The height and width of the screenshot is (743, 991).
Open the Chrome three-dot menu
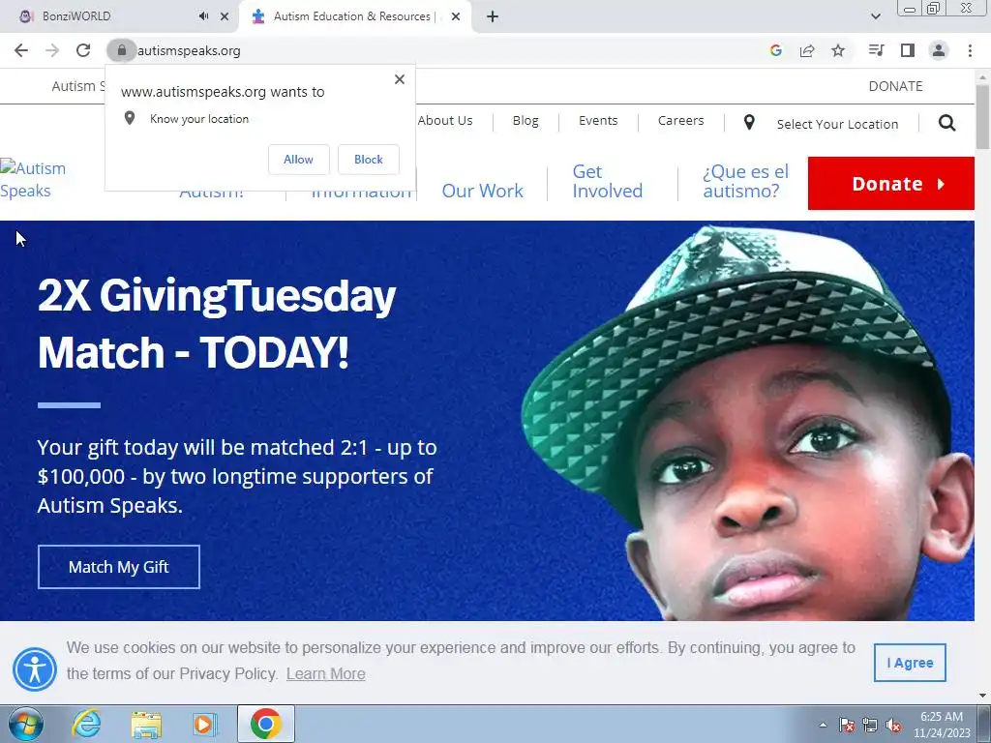click(970, 50)
